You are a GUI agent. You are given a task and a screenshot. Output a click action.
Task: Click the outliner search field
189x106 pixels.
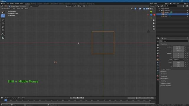click(x=172, y=6)
